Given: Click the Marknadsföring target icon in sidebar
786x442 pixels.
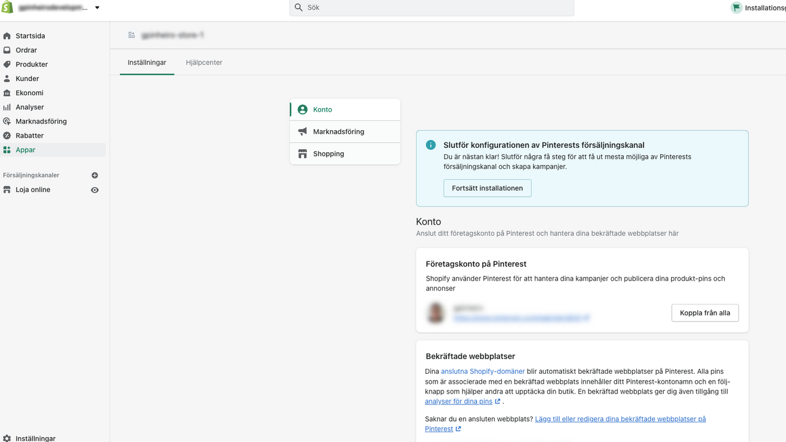Looking at the screenshot, I should coord(7,122).
